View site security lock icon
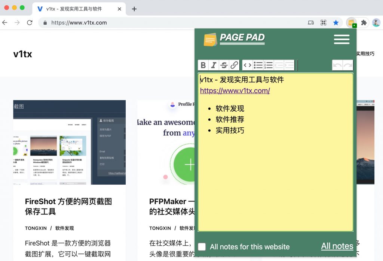Image resolution: width=383 pixels, height=261 pixels. 45,23
